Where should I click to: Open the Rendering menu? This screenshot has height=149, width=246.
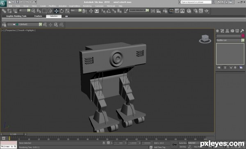pos(87,6)
